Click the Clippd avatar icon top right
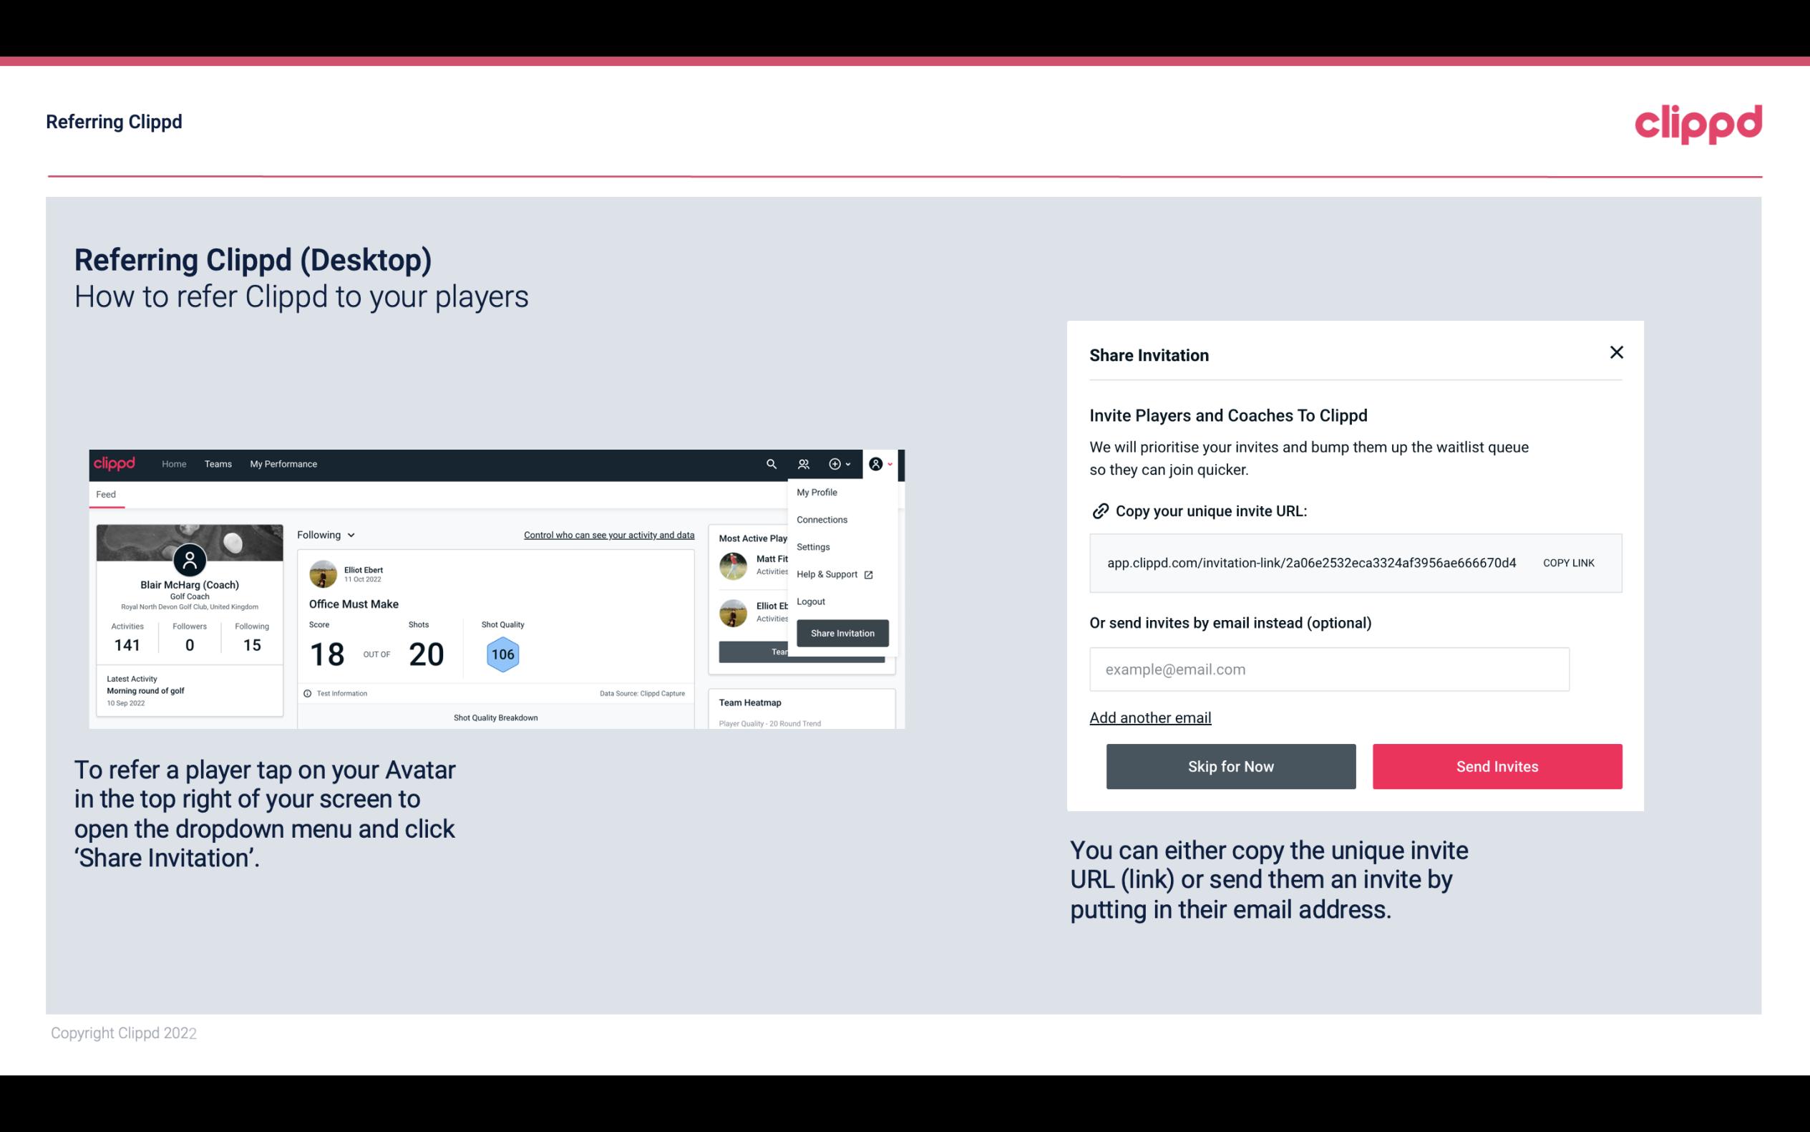The image size is (1810, 1132). (877, 464)
